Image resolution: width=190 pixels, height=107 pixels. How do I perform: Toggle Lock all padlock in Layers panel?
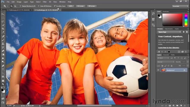(x=172, y=66)
